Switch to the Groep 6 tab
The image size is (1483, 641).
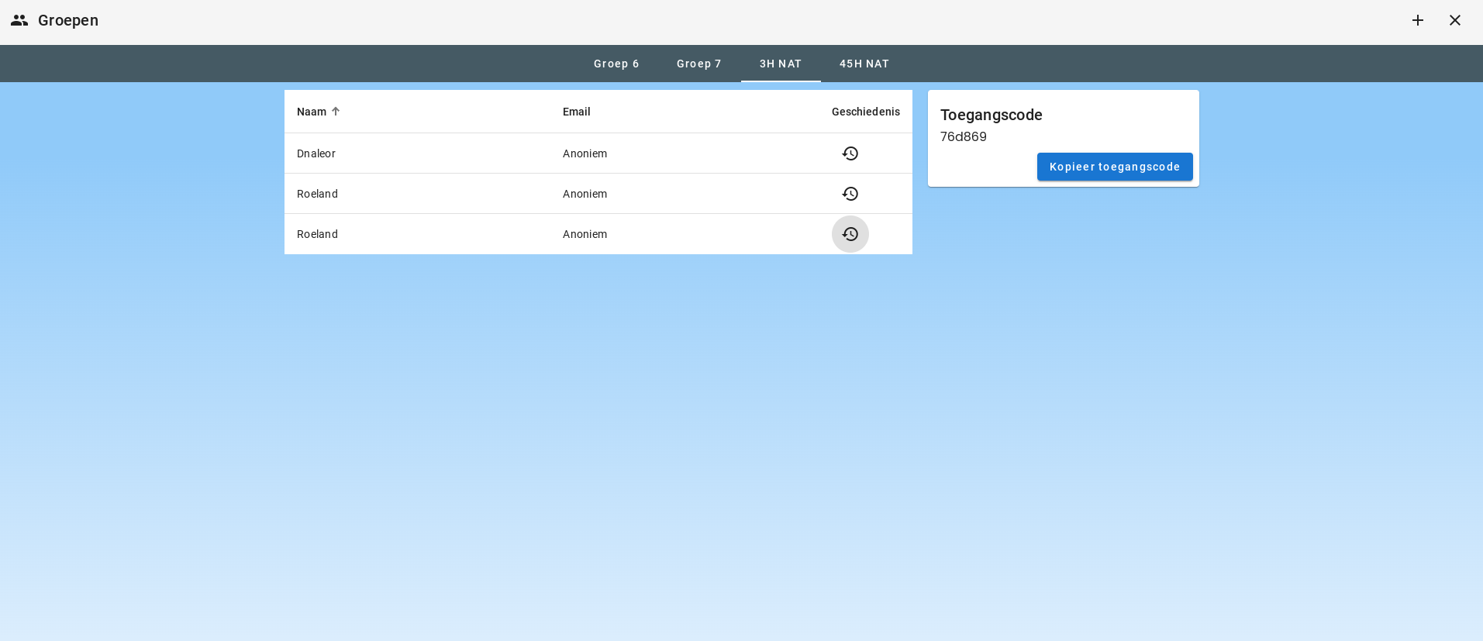coord(616,64)
